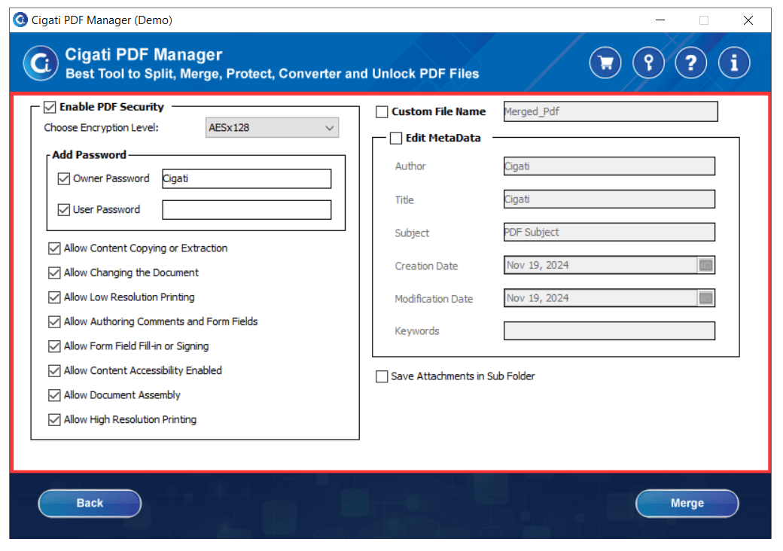783x551 pixels.
Task: Click the Merge button
Action: [x=687, y=503]
